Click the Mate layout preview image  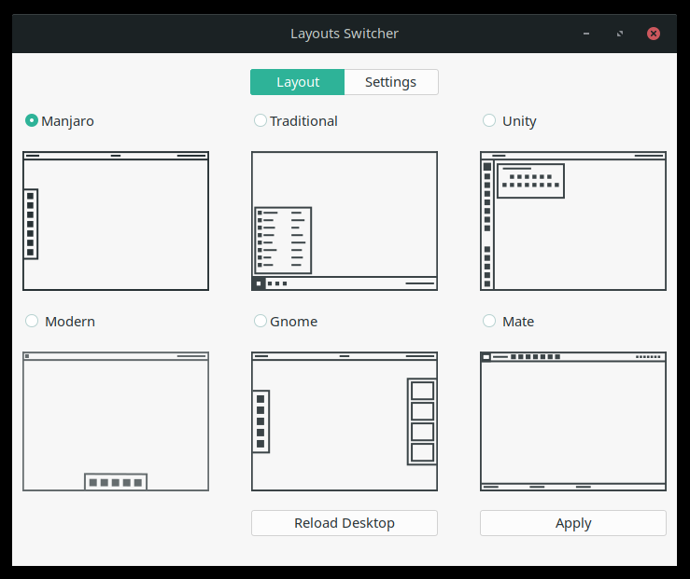(573, 421)
